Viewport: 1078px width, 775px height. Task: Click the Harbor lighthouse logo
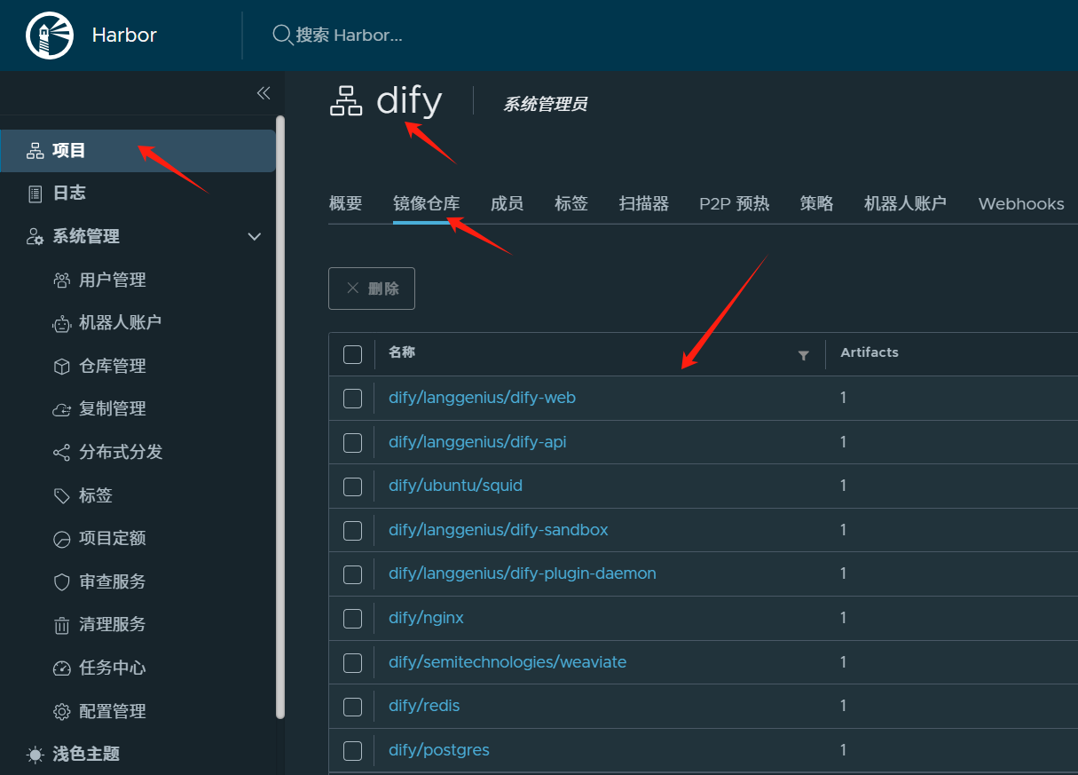point(49,36)
